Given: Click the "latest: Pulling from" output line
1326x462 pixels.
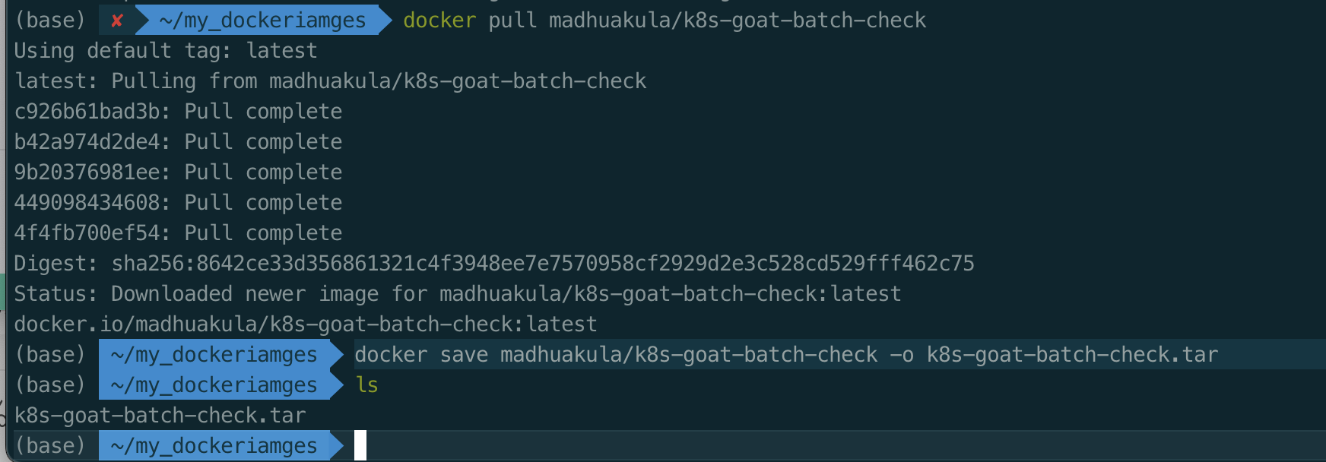Looking at the screenshot, I should (x=330, y=81).
